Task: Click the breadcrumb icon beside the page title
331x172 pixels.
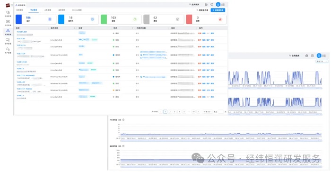Action: [16, 5]
